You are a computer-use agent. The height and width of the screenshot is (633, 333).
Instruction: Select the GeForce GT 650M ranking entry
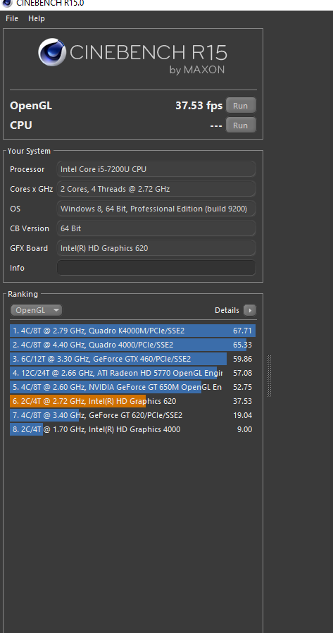[132, 387]
